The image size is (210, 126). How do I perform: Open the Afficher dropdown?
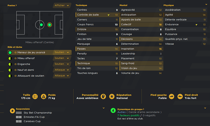tap(62, 5)
